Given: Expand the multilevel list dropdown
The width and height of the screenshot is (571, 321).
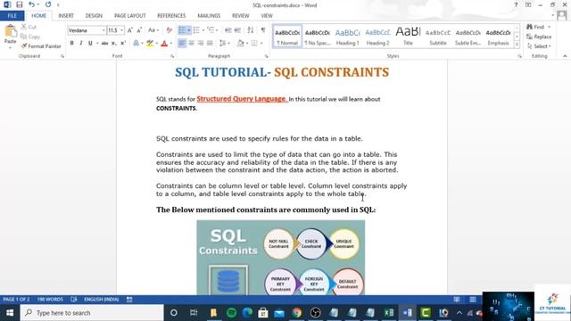Looking at the screenshot, I should click(x=217, y=30).
